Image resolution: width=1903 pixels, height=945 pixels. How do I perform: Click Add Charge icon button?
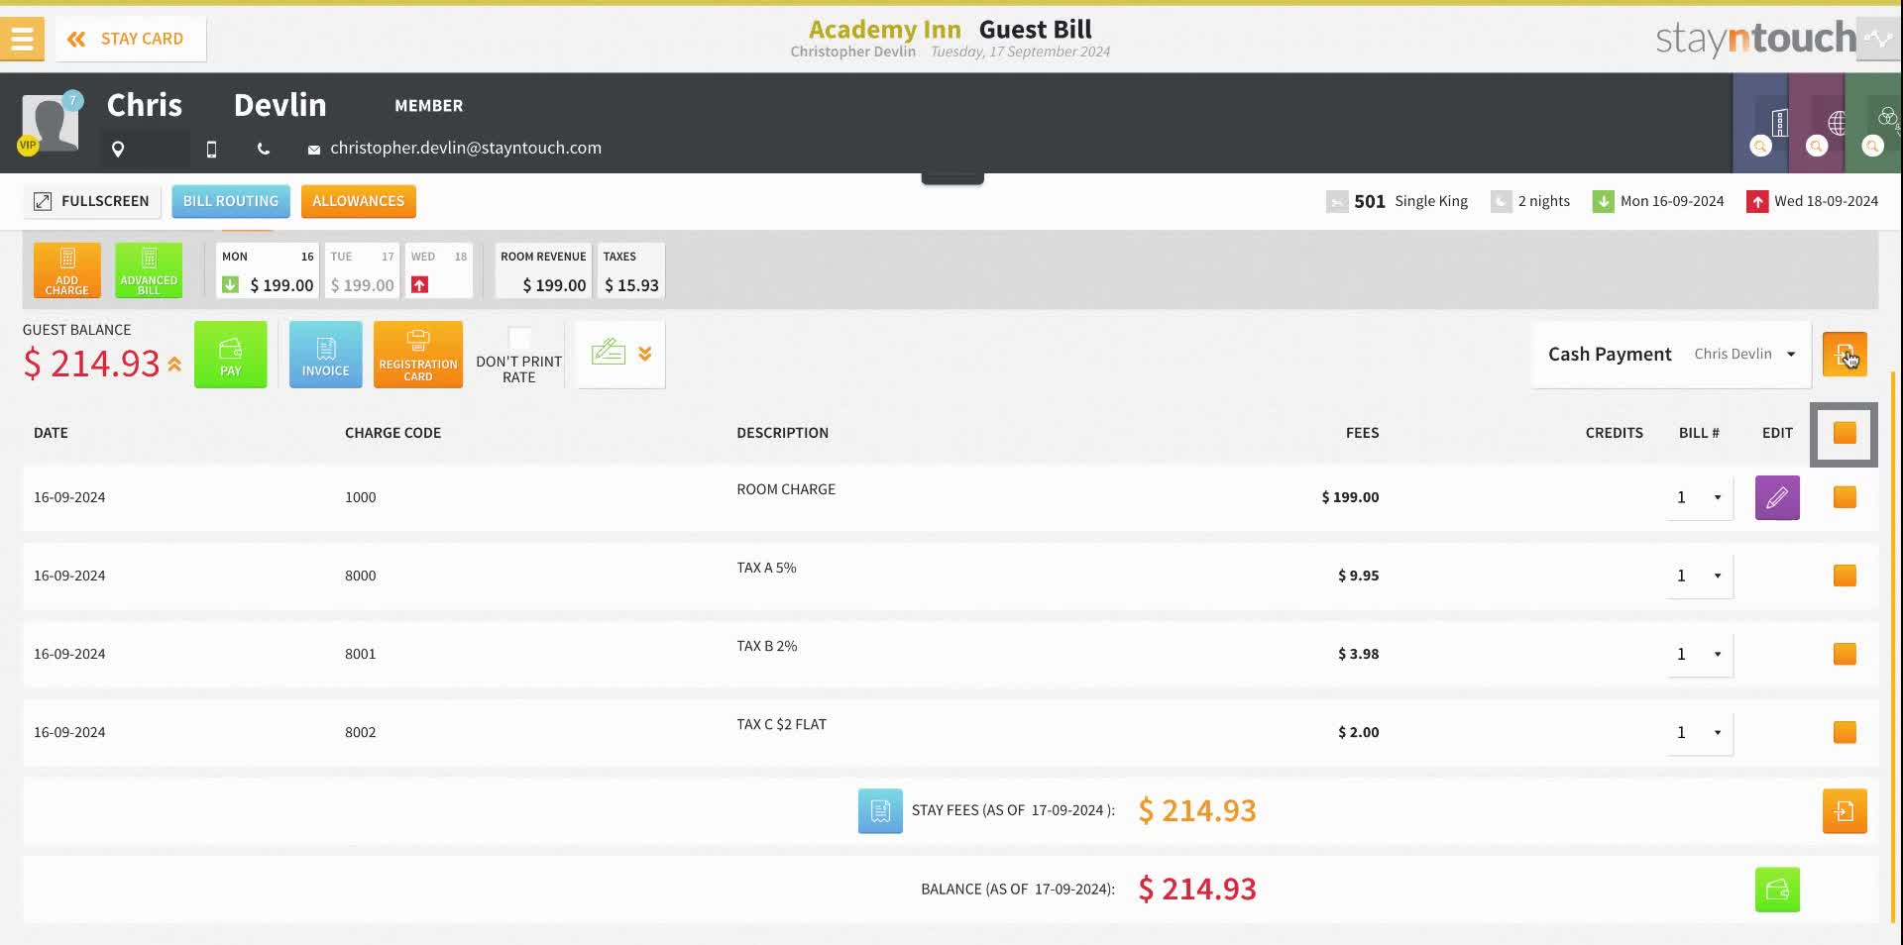pyautogui.click(x=67, y=270)
